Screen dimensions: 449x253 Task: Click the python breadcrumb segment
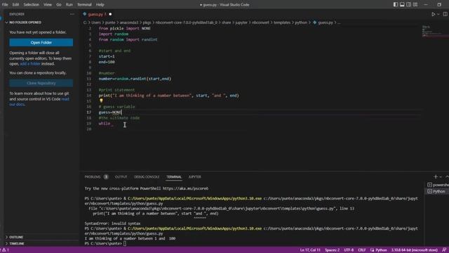301,22
